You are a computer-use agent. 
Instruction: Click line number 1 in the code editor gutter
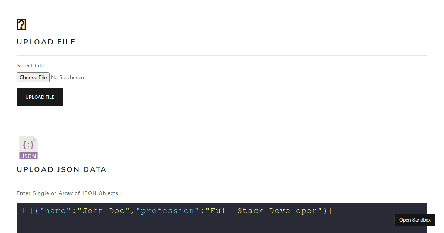pyautogui.click(x=23, y=211)
